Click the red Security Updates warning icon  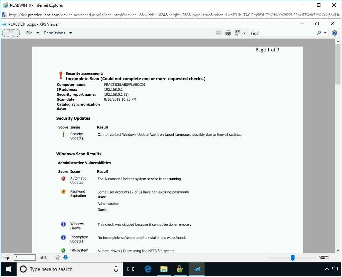[x=63, y=135]
